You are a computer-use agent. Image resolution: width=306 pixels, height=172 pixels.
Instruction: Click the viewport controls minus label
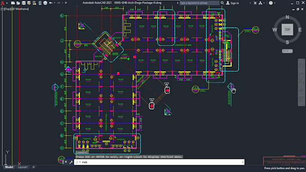click(2, 9)
